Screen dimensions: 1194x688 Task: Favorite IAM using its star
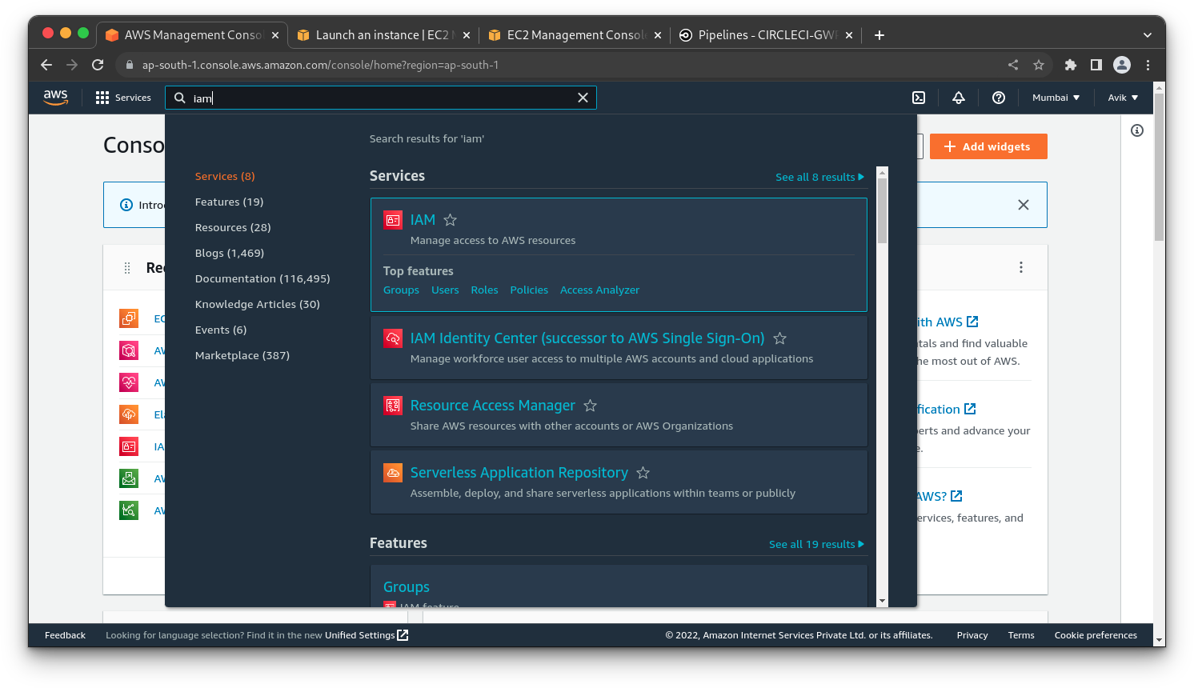tap(449, 219)
